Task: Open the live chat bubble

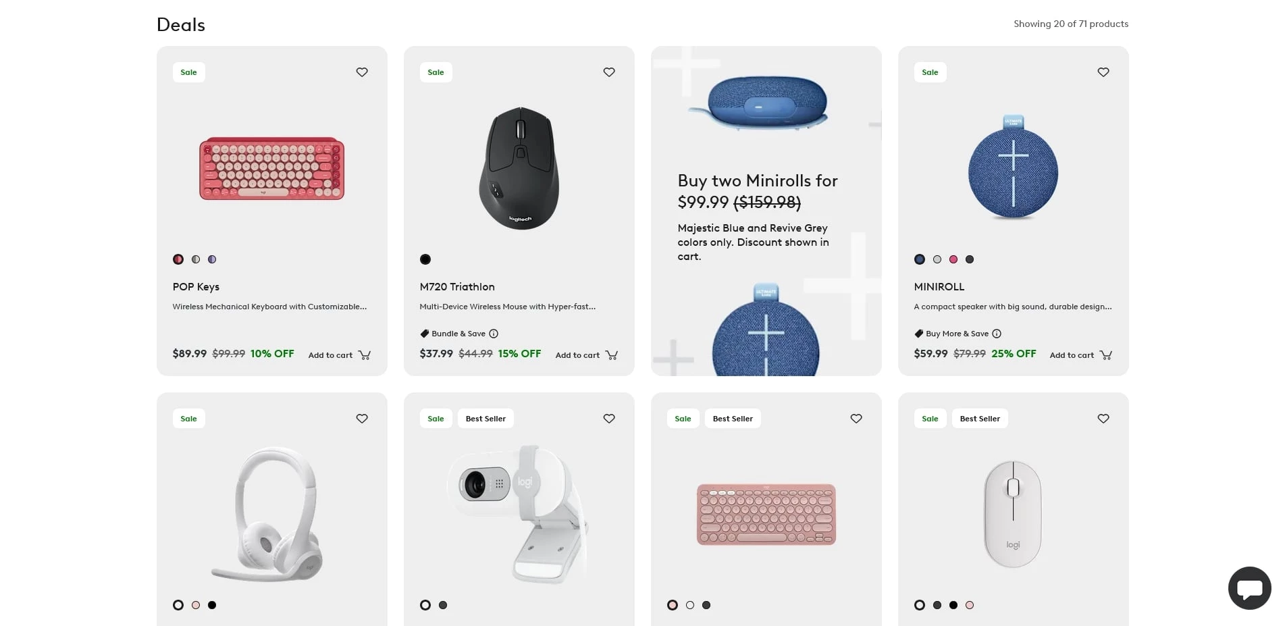Action: pos(1249,588)
